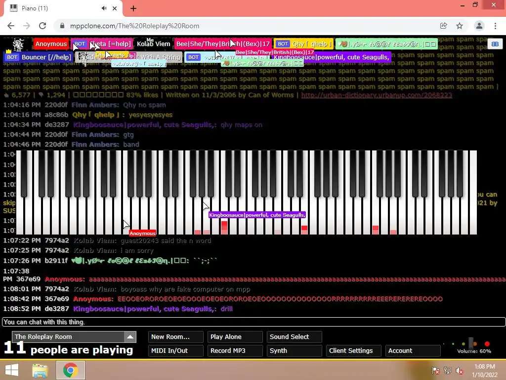Click the red dot beside the volume slider

click(x=487, y=343)
